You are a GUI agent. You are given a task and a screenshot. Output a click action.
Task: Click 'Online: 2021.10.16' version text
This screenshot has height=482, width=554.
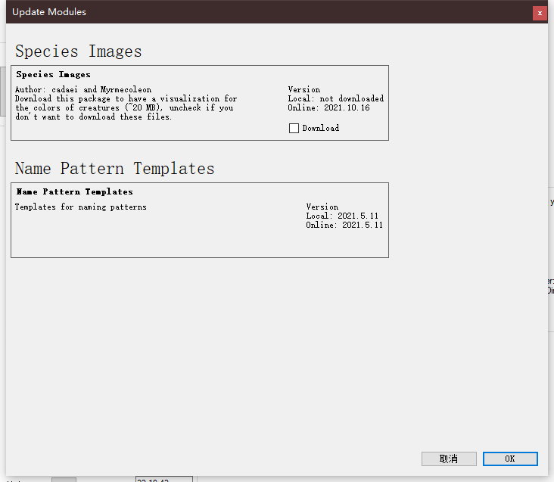[328, 107]
